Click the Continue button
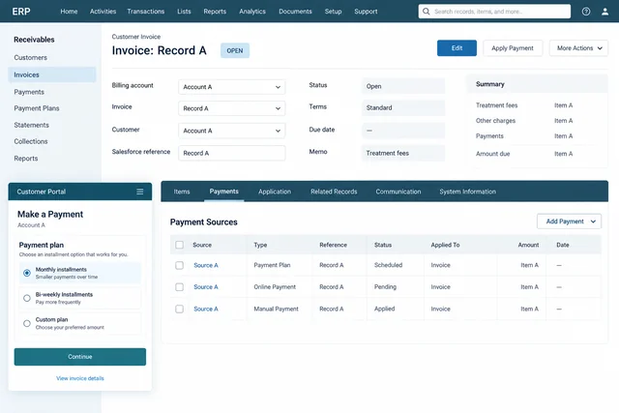 click(80, 357)
